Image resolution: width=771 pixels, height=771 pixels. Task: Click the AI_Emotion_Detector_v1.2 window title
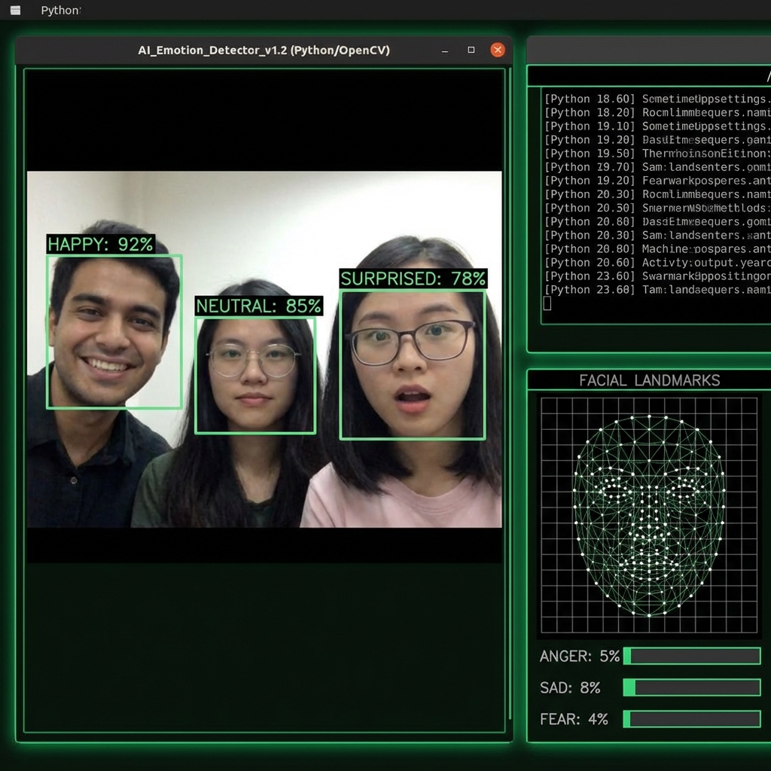pyautogui.click(x=264, y=50)
